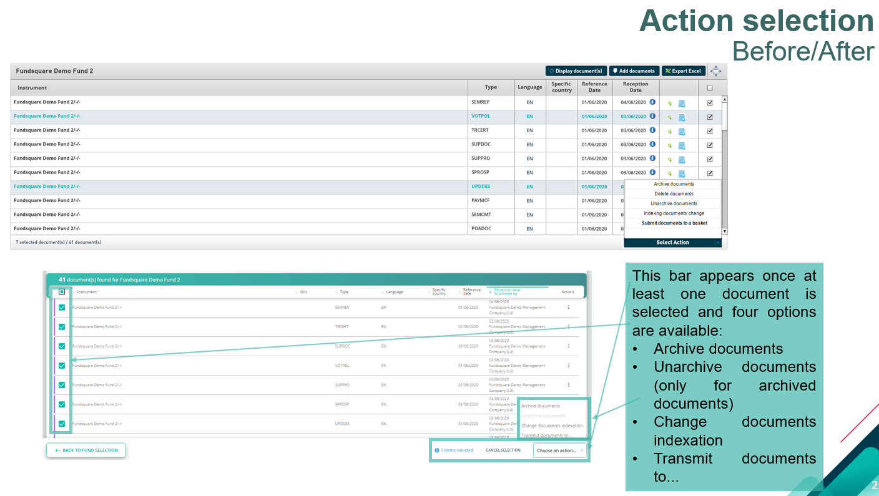
Task: Select Archive documents in Select Action menu
Action: 673,184
